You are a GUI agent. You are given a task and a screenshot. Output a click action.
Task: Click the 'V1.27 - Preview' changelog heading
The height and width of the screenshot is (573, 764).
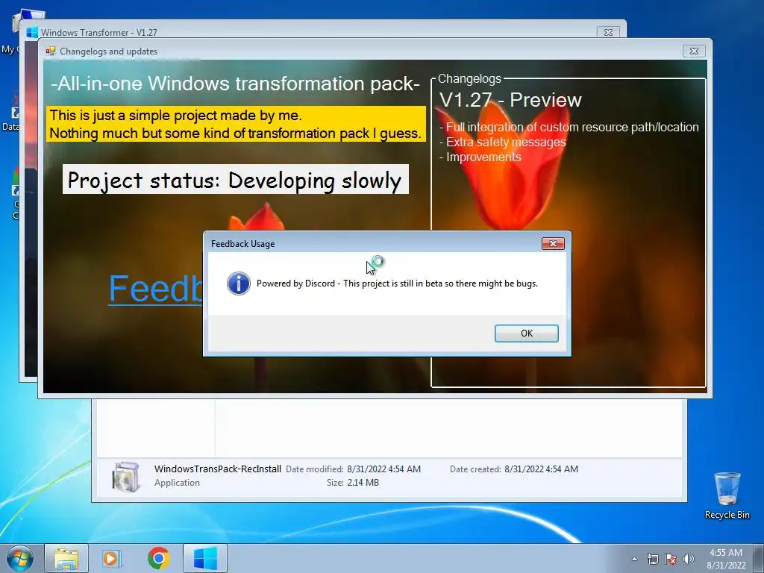[x=510, y=100]
